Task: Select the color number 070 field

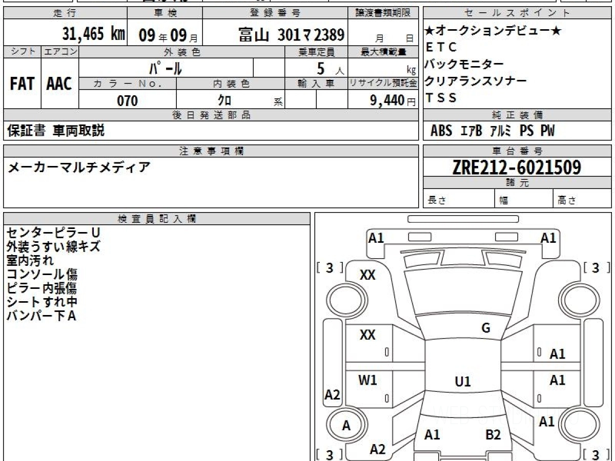Action: pyautogui.click(x=128, y=100)
